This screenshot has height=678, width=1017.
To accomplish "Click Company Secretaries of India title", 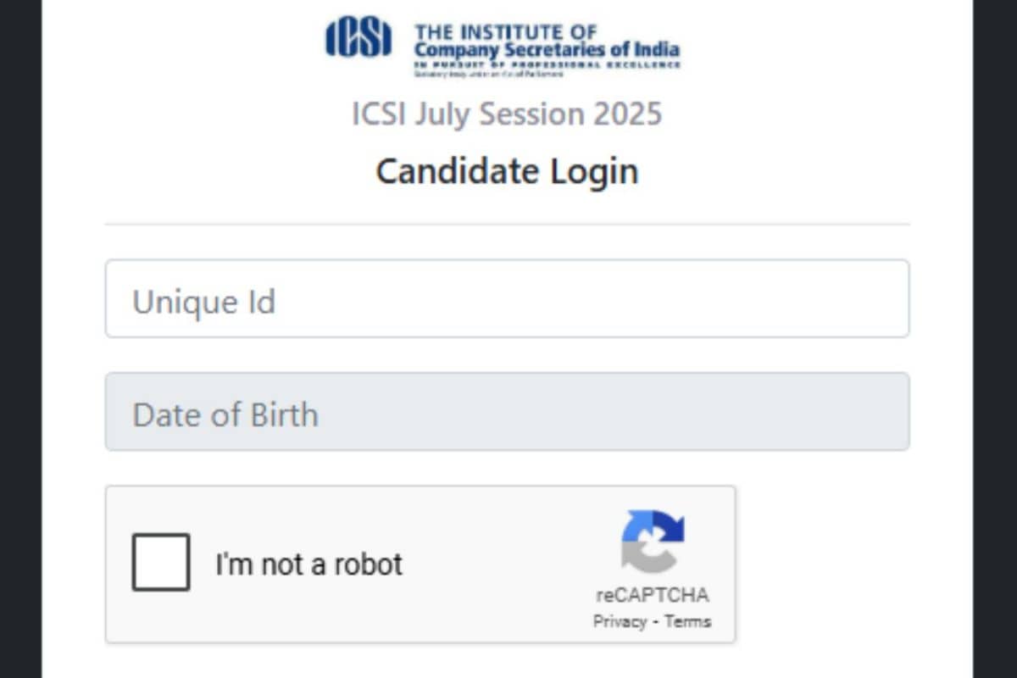I will tap(547, 51).
